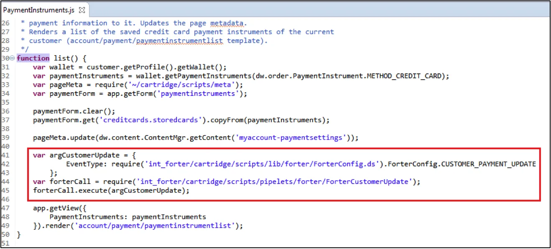Image resolution: width=551 pixels, height=249 pixels.
Task: Collapse the list() function fold marker
Action: [x=12, y=58]
